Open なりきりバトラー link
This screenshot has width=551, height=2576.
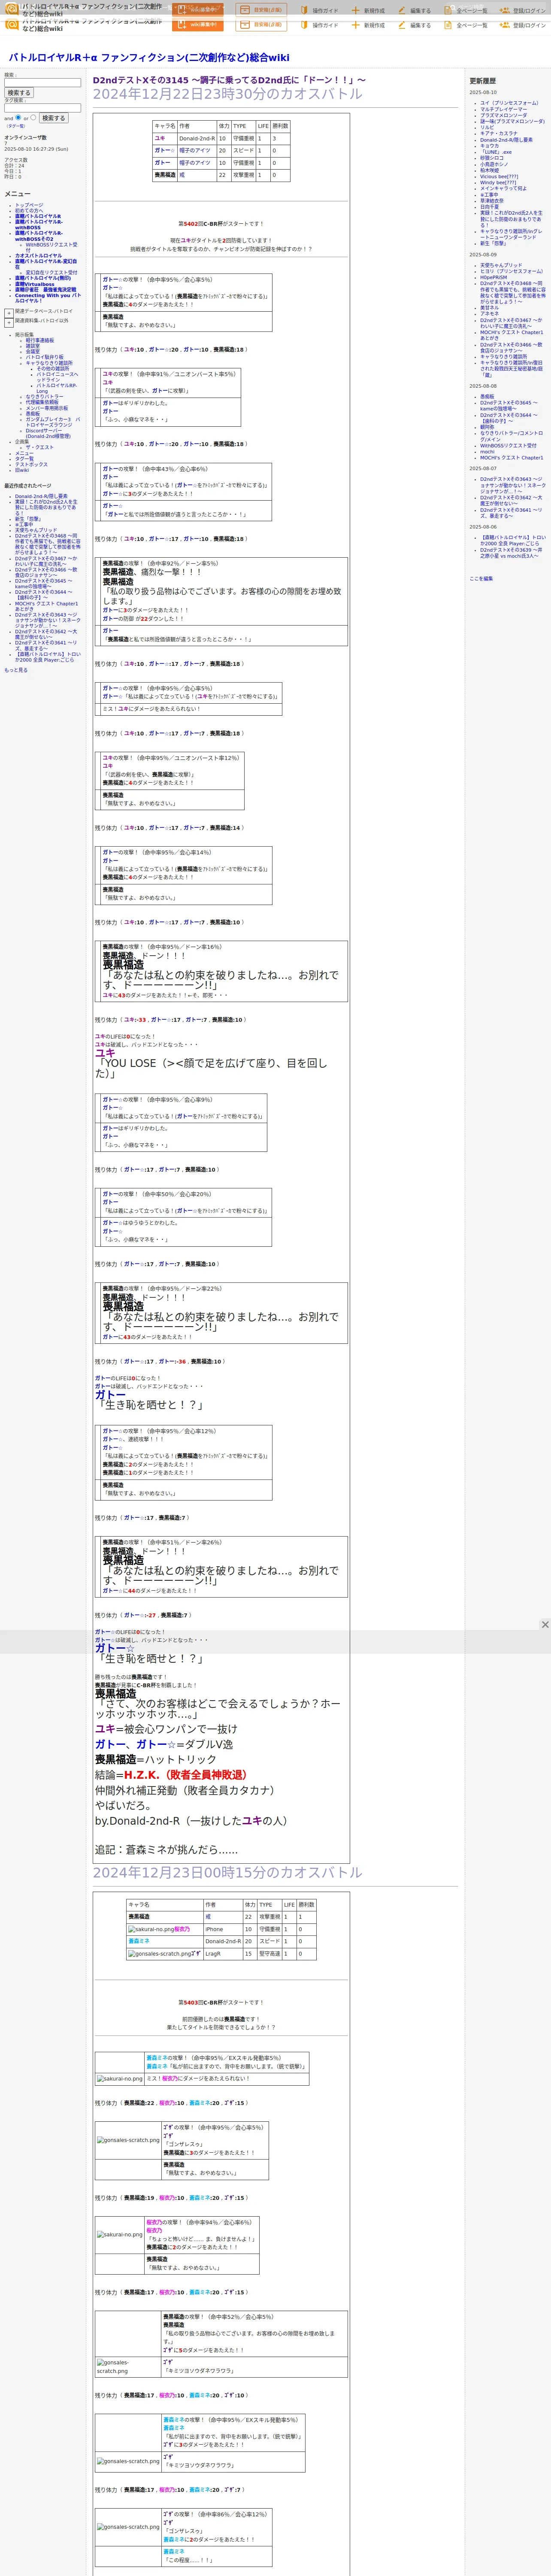tap(44, 398)
